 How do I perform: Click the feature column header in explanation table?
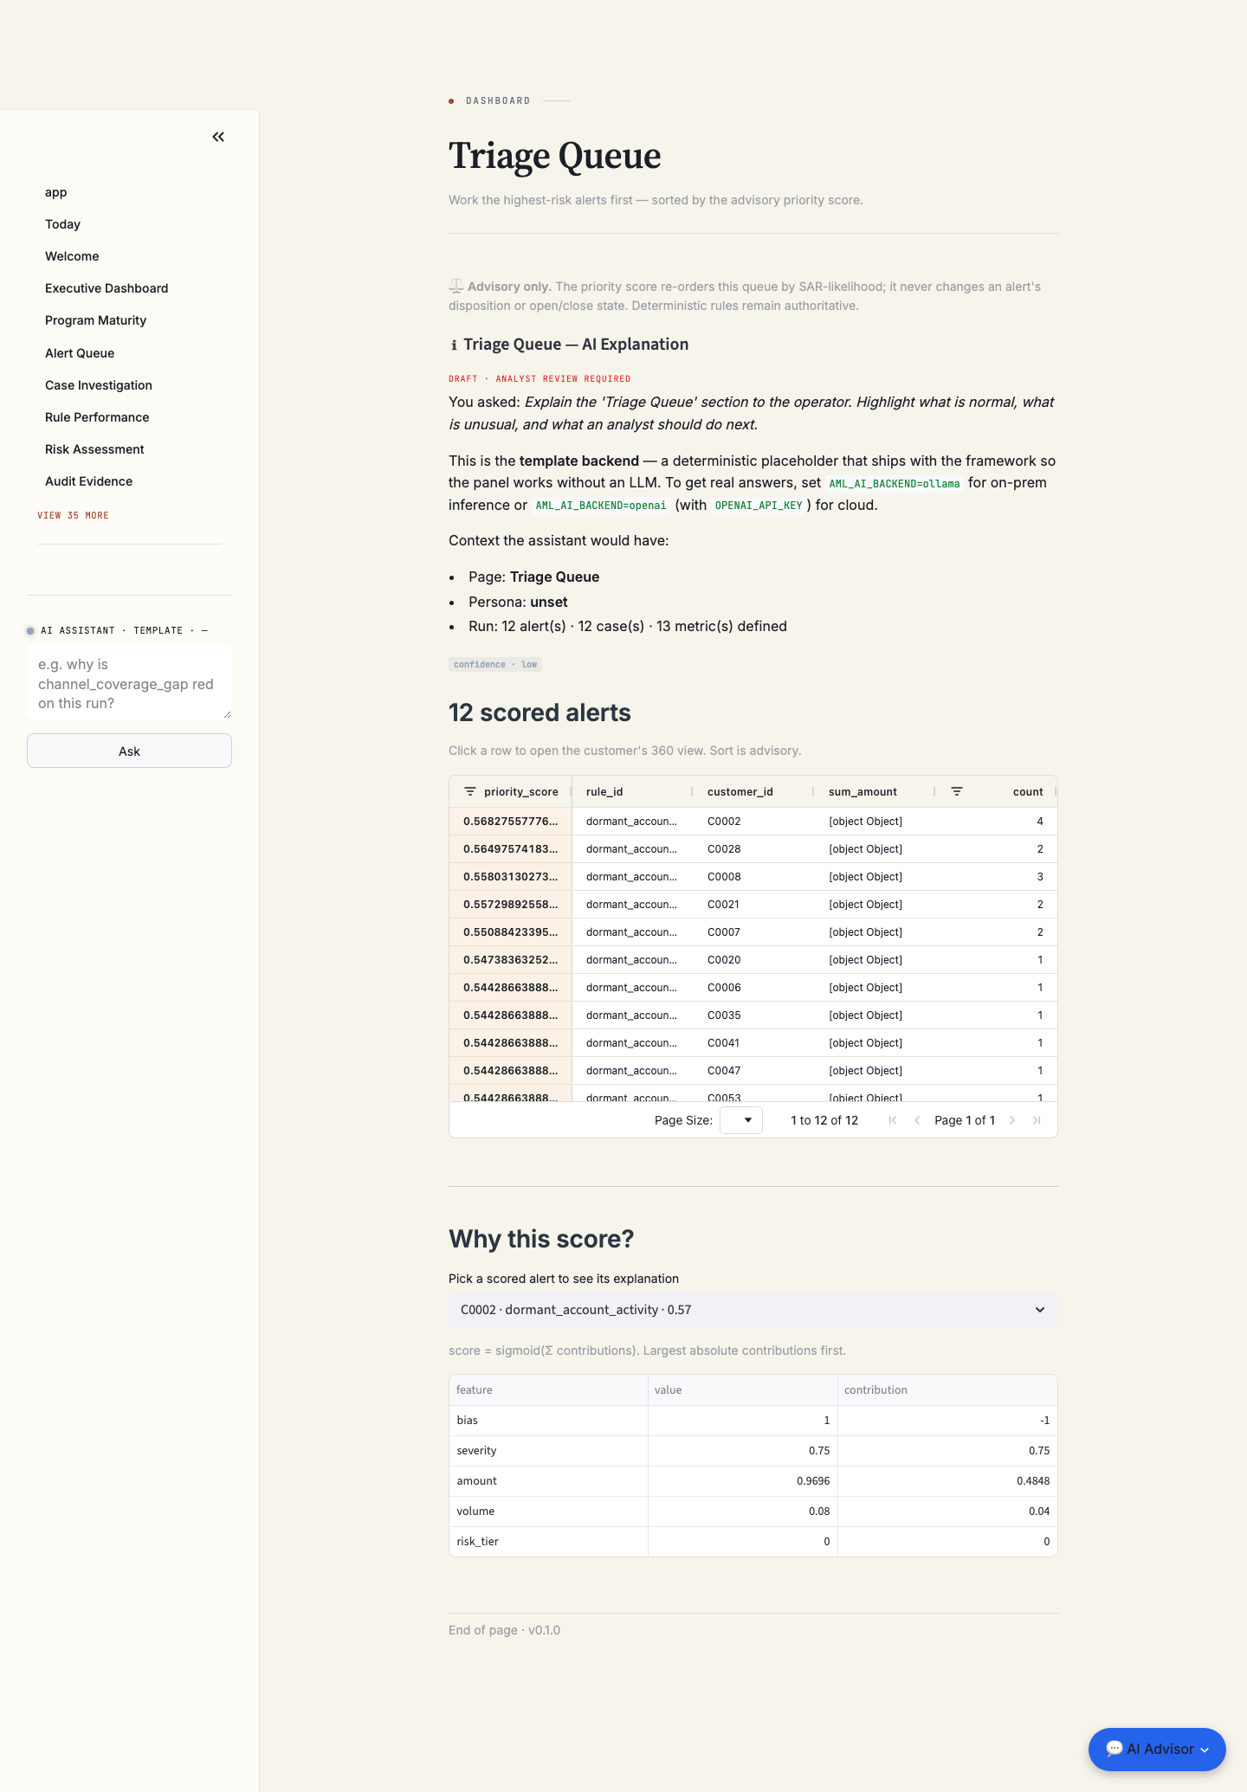click(x=549, y=1390)
